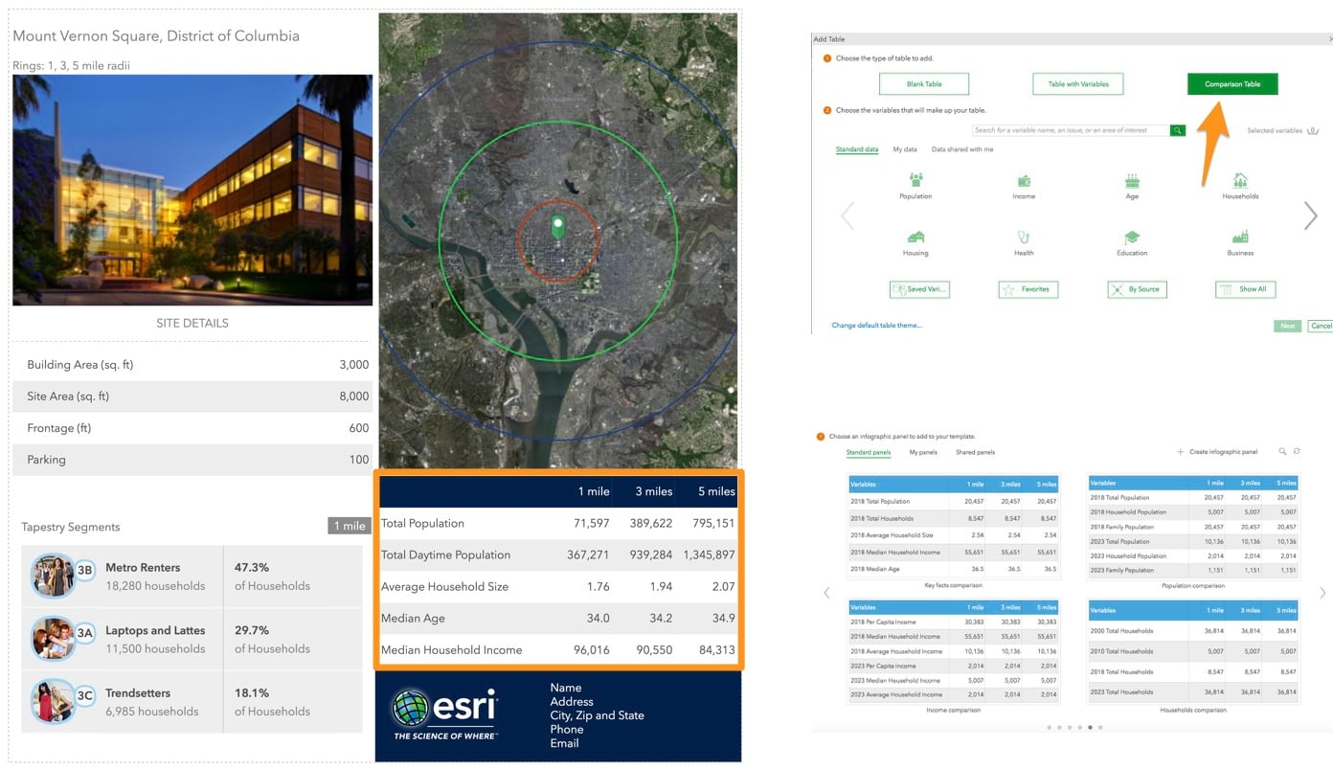Select the Population variable category icon
This screenshot has height=770, width=1333.
click(915, 179)
